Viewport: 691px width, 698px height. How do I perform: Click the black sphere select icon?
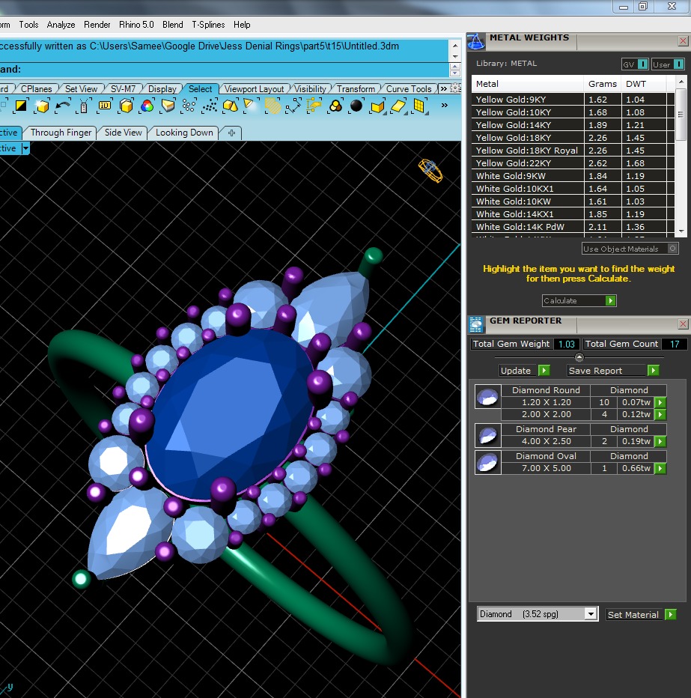coord(356,106)
